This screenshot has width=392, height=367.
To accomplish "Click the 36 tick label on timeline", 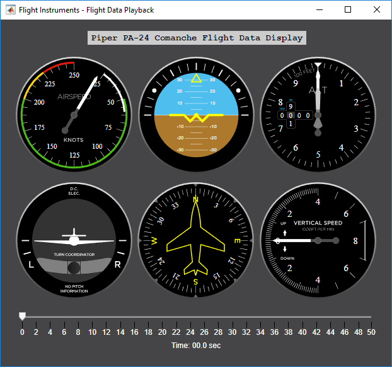I will point(274,332).
